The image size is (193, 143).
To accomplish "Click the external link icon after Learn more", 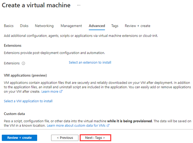I will (x=61, y=91).
